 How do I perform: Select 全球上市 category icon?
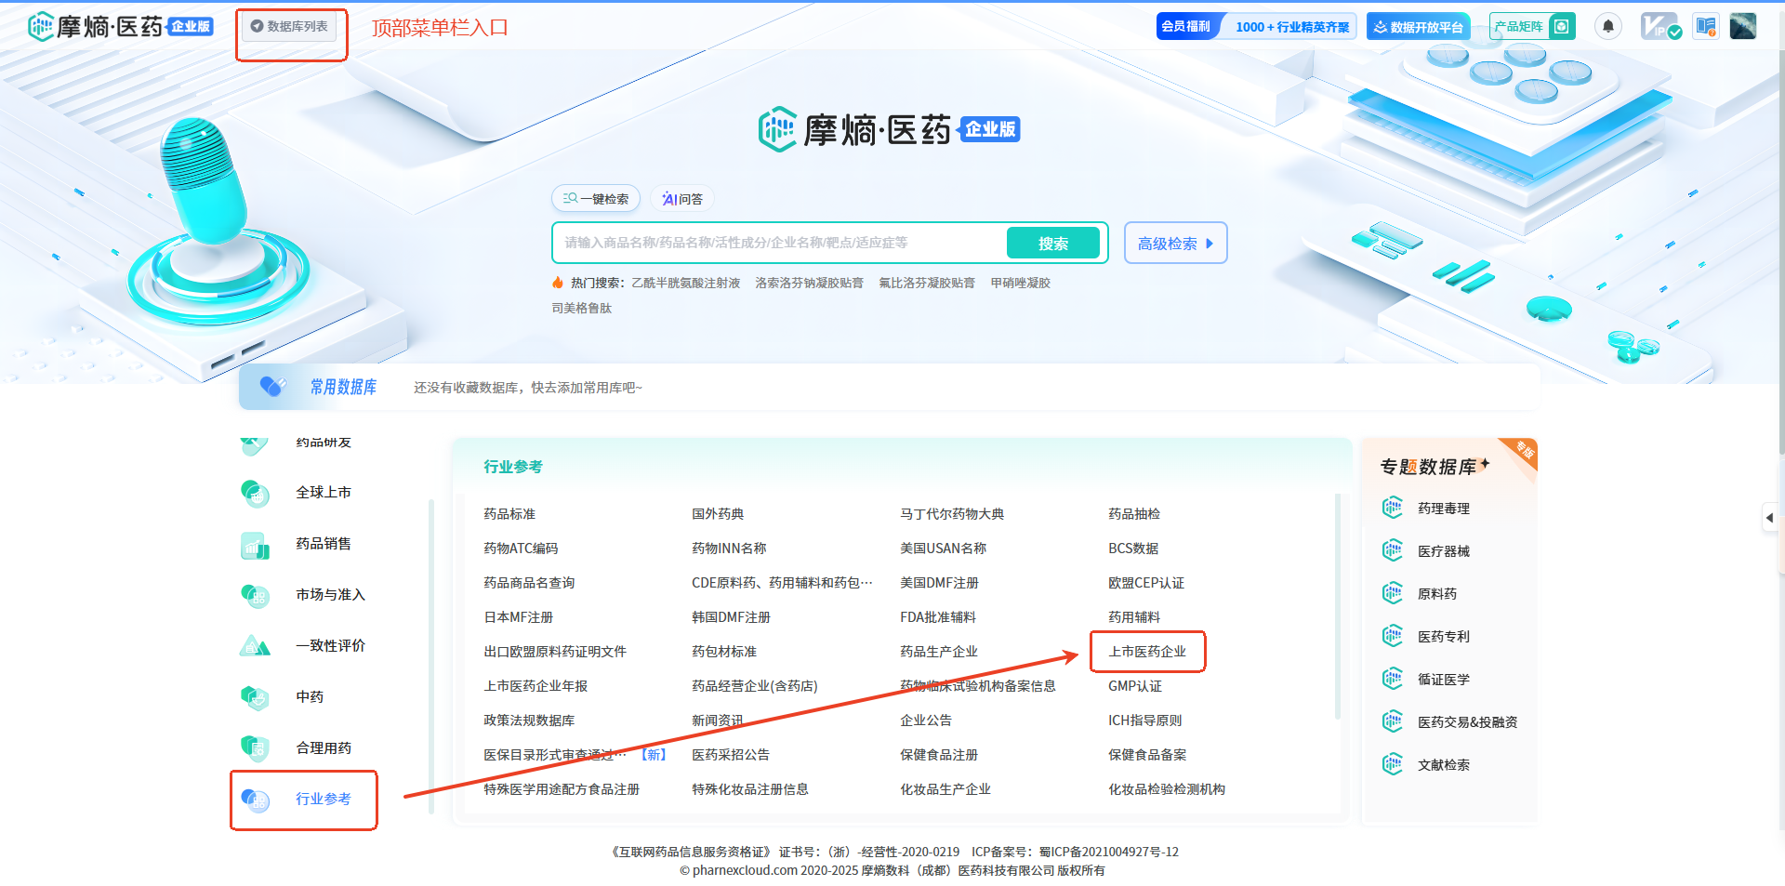point(255,493)
